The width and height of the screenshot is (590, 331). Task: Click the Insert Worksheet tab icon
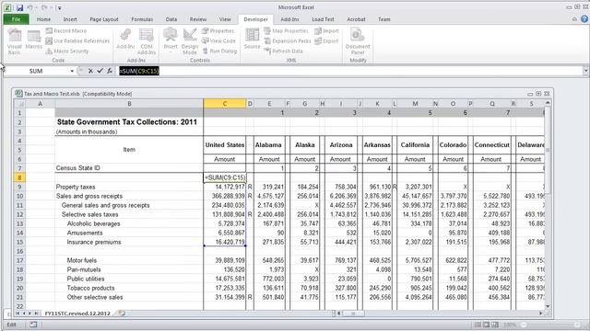[x=122, y=313]
